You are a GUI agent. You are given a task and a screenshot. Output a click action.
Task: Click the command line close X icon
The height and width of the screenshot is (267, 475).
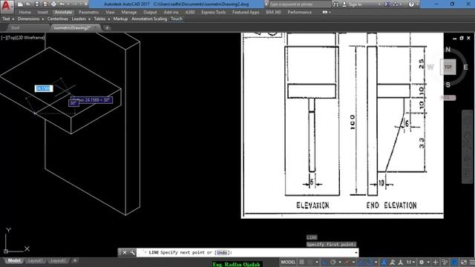point(125,252)
